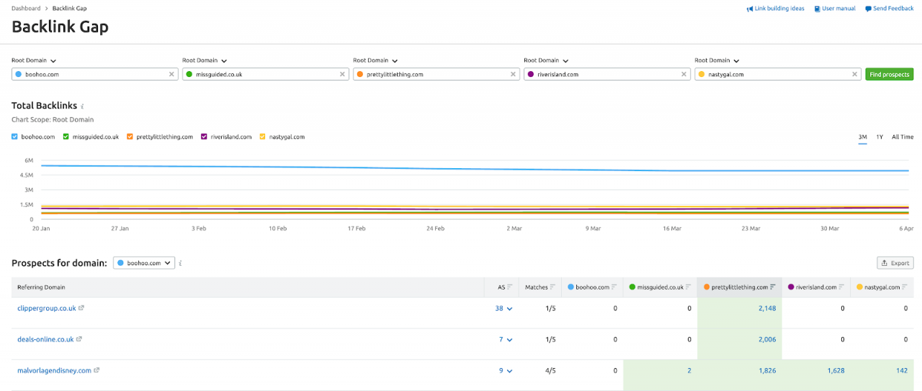Open malvorlagendisney.com external link icon
The image size is (922, 391).
coord(97,371)
